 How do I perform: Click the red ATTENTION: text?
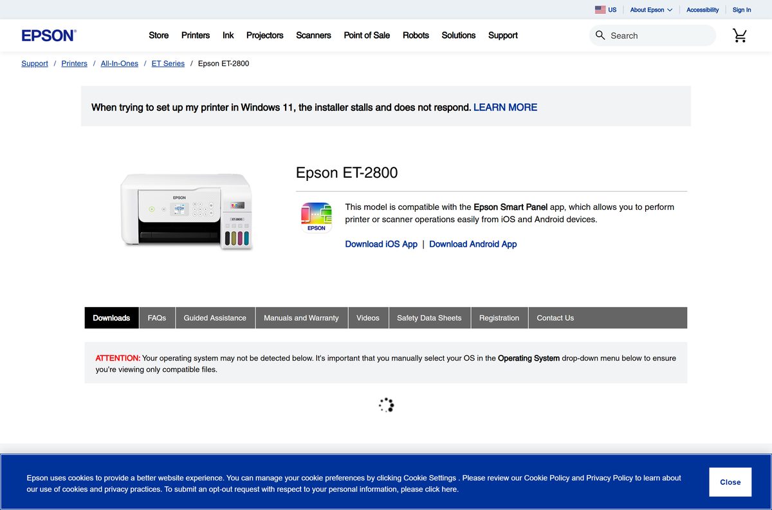[118, 358]
